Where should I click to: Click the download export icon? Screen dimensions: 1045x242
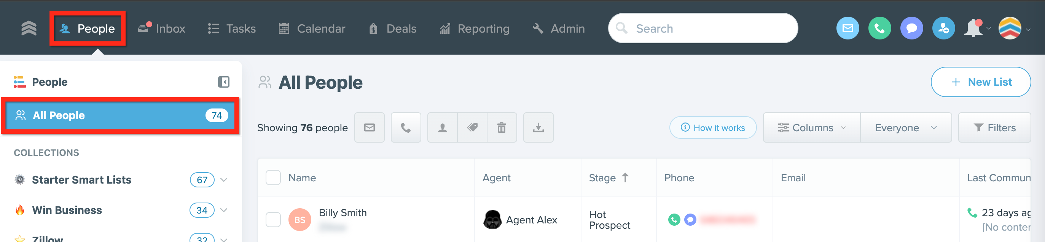pyautogui.click(x=538, y=128)
